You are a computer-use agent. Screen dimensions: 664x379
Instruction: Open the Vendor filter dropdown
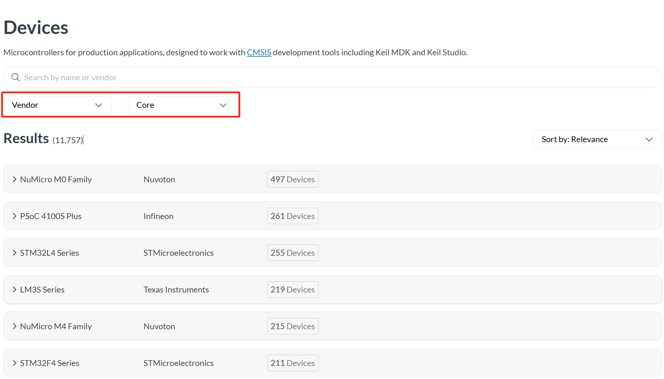click(57, 105)
